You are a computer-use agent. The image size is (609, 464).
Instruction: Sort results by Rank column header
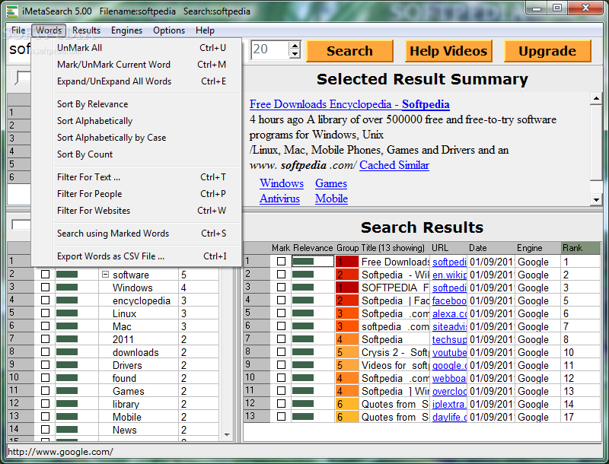(581, 248)
